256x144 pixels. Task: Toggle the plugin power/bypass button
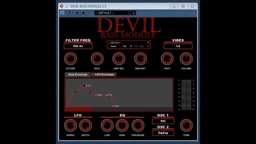pyautogui.click(x=62, y=13)
